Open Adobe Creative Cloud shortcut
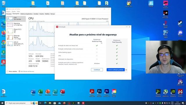 coord(114,93)
